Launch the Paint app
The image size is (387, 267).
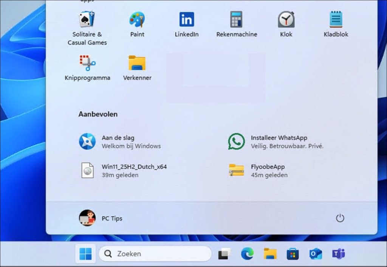tap(137, 20)
